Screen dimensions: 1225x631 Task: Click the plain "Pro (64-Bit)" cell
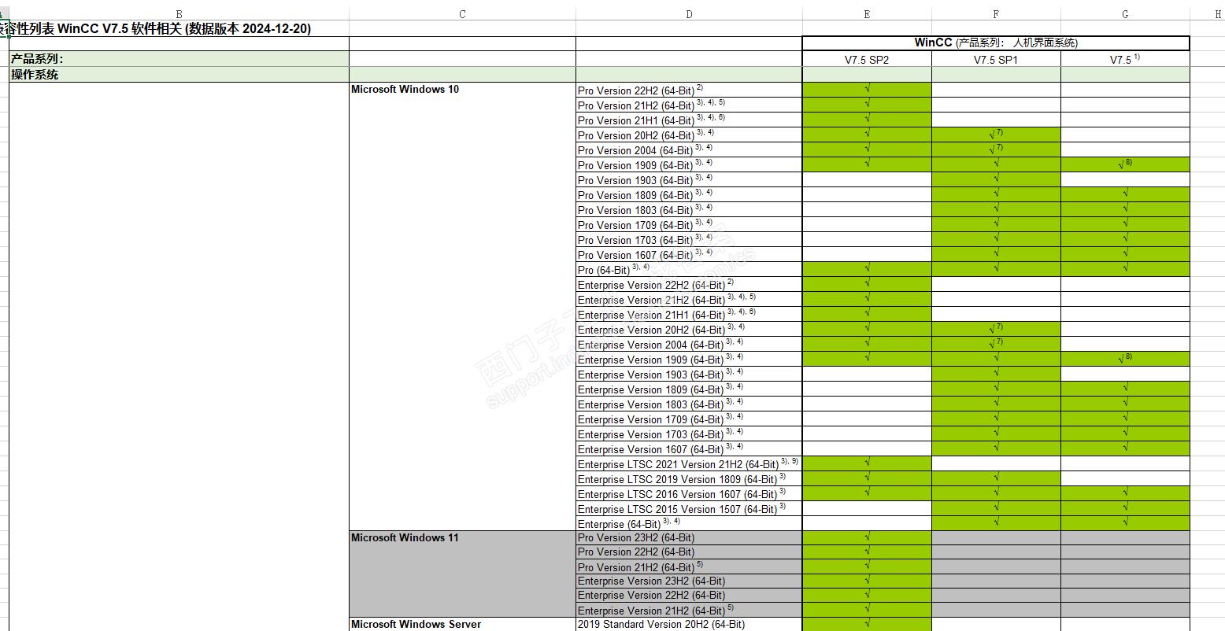[689, 270]
